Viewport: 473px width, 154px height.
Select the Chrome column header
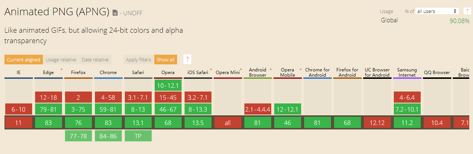(x=108, y=73)
